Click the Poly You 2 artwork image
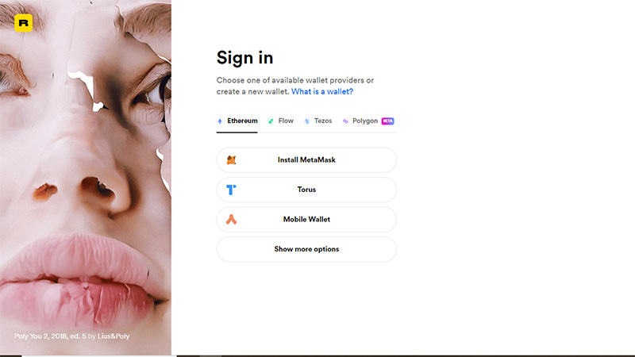Image resolution: width=635 pixels, height=357 pixels. pos(86,178)
